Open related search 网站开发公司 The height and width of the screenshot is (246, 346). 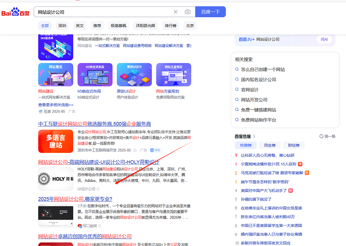(x=254, y=100)
